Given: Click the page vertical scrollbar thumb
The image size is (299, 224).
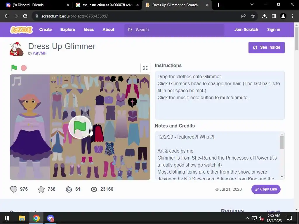Looking at the screenshot, I should click(296, 39).
